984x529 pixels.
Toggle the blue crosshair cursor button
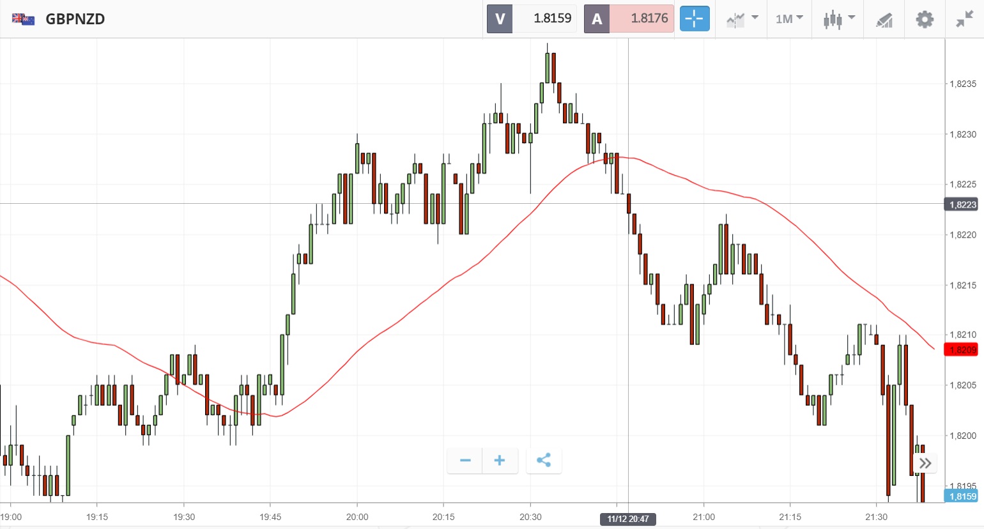click(695, 19)
